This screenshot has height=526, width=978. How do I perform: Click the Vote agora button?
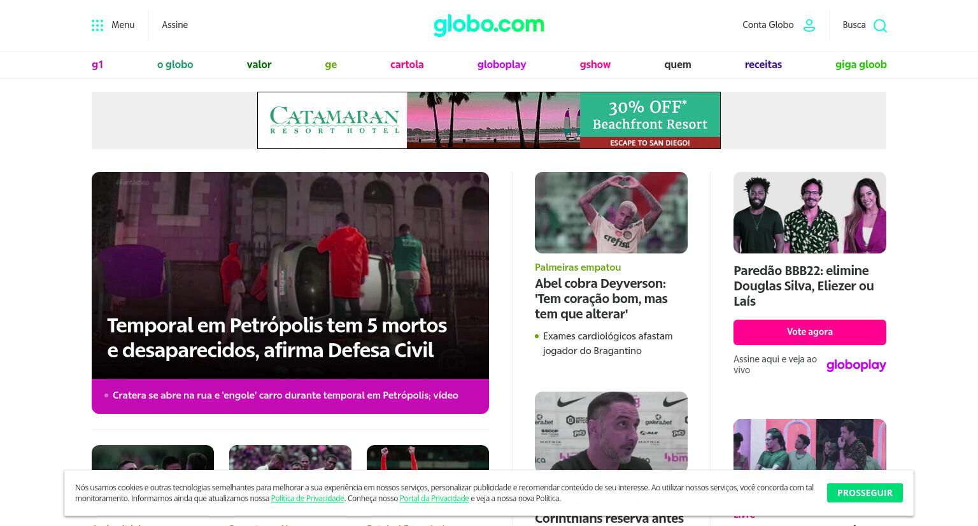810,332
